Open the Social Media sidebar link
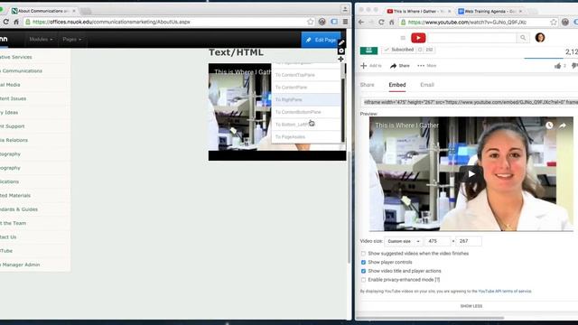This screenshot has width=578, height=325. 10,85
